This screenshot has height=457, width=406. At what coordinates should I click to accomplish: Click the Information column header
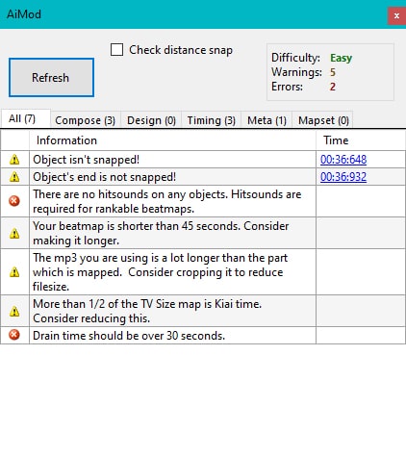click(x=172, y=140)
